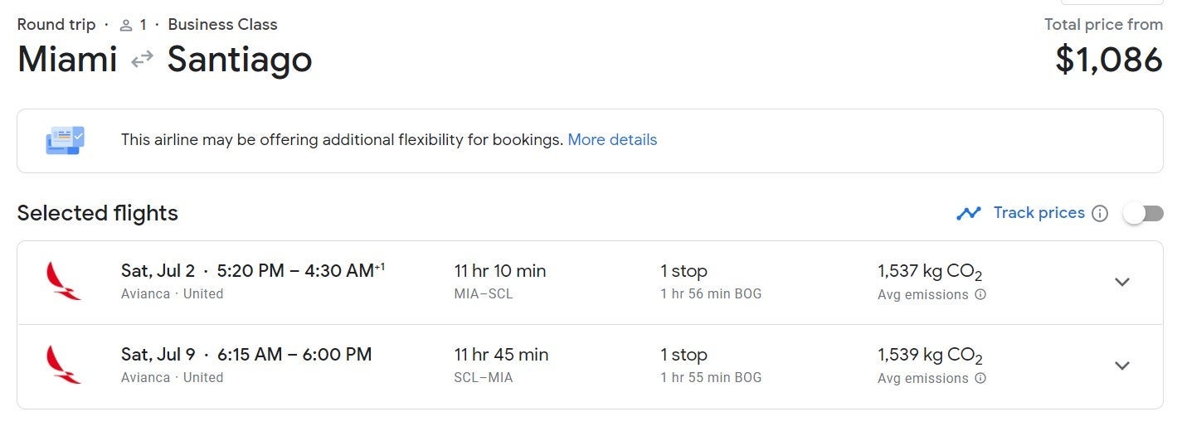Click the round-trip arrows between Miami and Santiago
The width and height of the screenshot is (1182, 431).
tap(142, 60)
